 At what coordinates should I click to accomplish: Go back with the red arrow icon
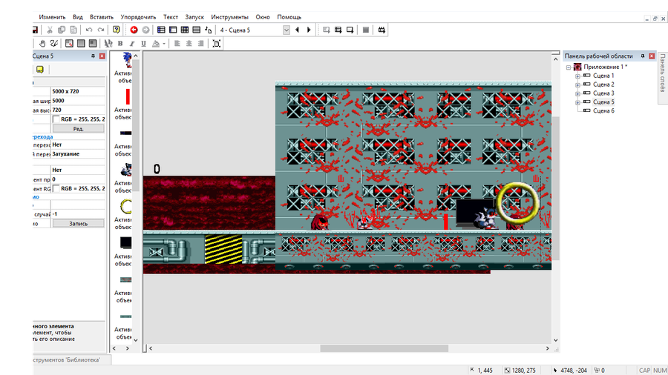(x=134, y=30)
